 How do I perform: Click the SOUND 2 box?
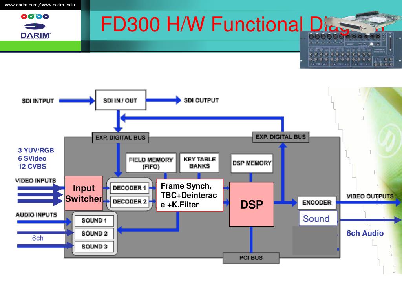pyautogui.click(x=94, y=234)
